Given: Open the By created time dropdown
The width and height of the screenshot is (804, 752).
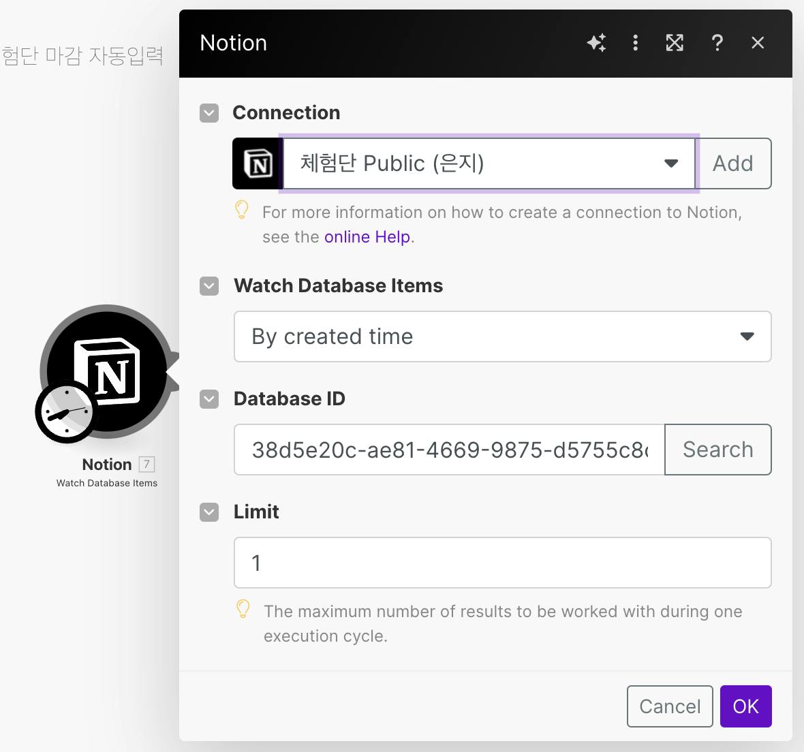Looking at the screenshot, I should coord(503,336).
